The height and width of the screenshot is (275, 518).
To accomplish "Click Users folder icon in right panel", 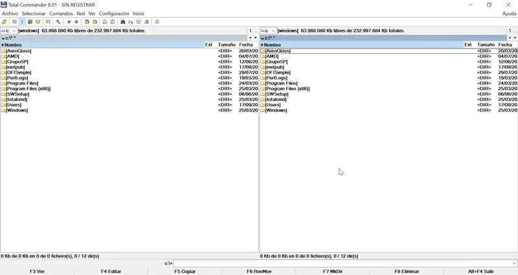I will click(263, 105).
